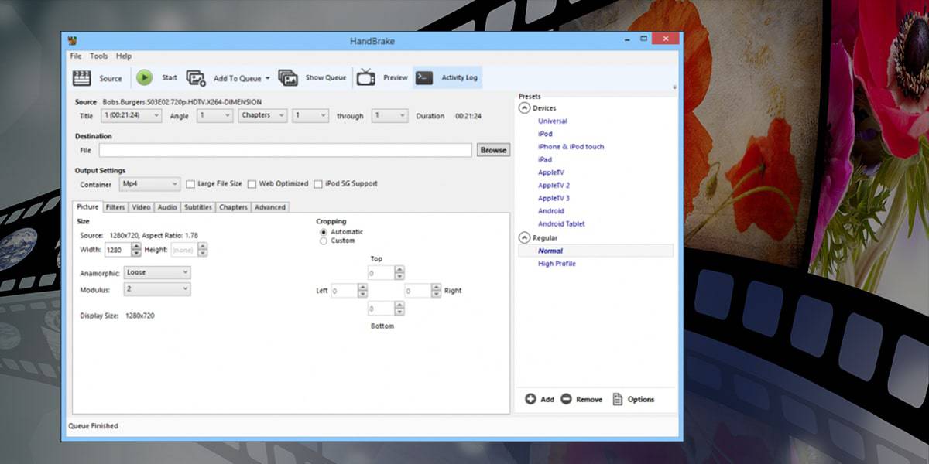Click the preset Options document icon
929x464 pixels.
[618, 399]
